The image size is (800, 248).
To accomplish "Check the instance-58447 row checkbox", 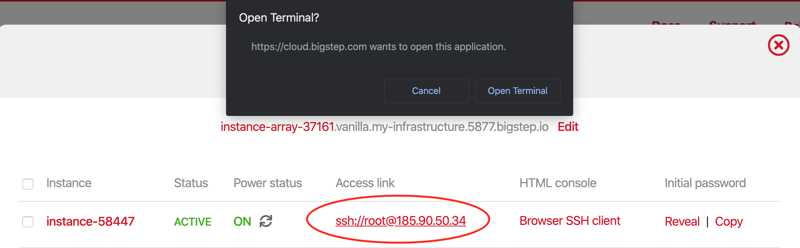I will pos(28,222).
